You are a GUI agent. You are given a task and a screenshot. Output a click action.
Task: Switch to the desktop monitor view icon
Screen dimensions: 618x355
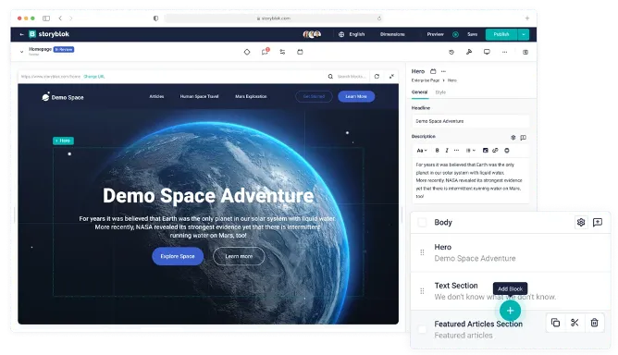tap(487, 52)
